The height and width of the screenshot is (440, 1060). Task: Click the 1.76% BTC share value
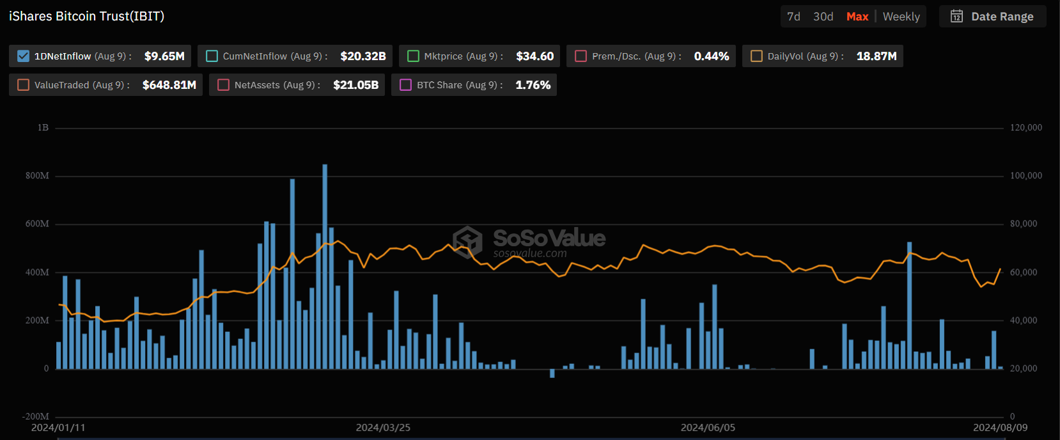533,85
